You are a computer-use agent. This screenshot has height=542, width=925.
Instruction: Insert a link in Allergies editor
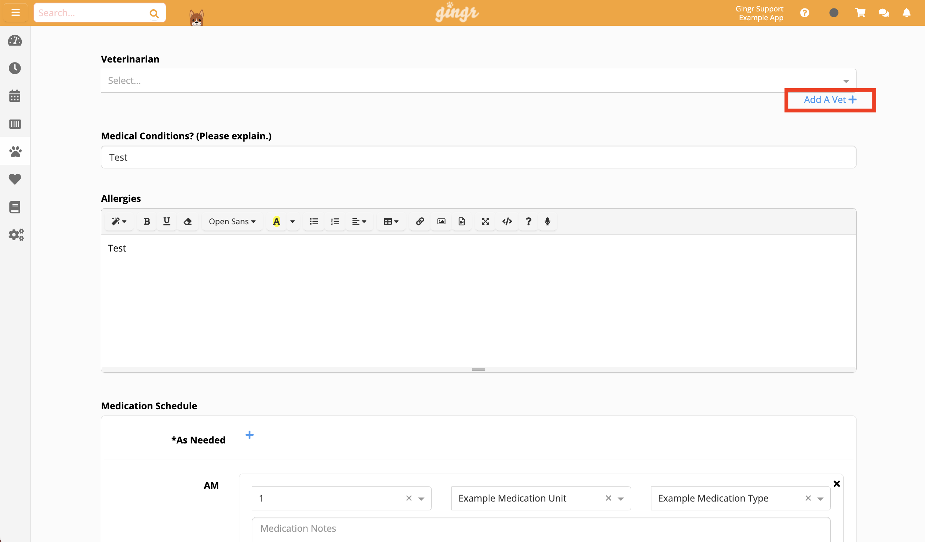420,221
